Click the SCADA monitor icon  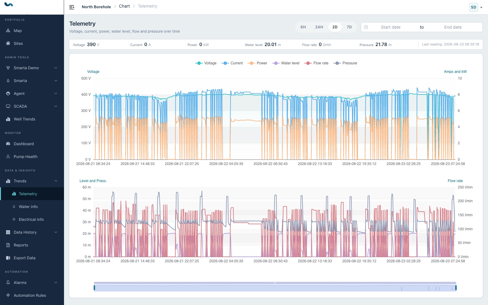tap(8, 106)
